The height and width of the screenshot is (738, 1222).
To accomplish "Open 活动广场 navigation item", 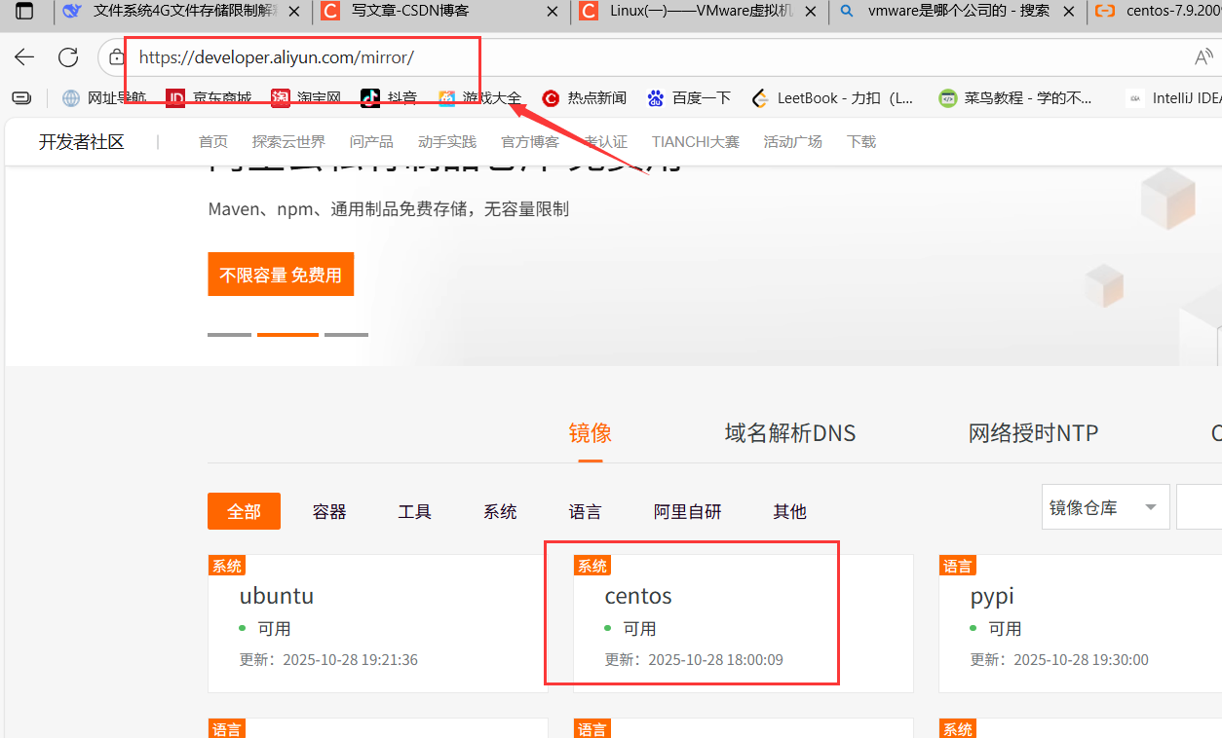I will click(x=793, y=142).
